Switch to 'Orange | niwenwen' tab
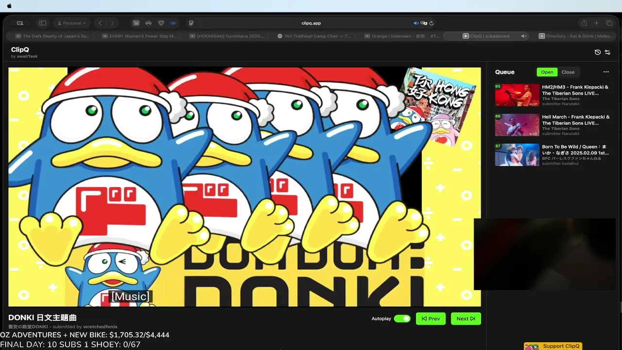 coord(402,36)
